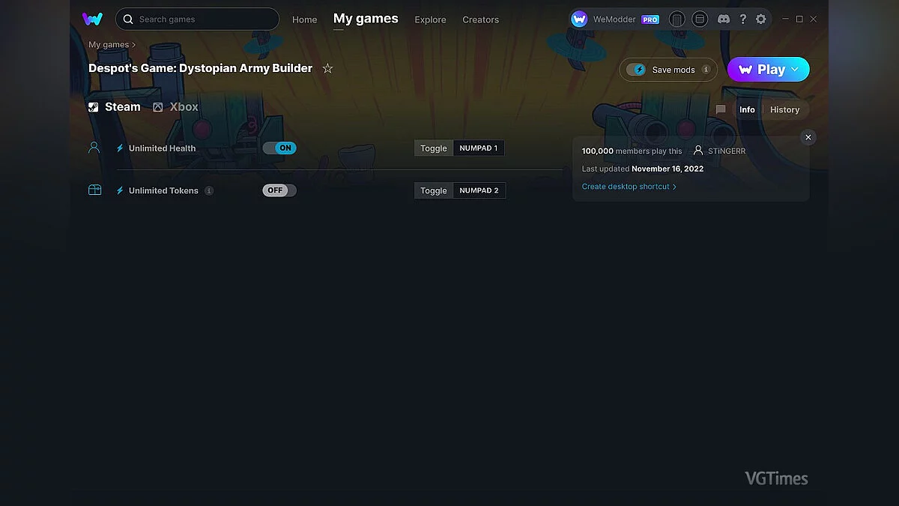Click Create desktop shortcut link
Image resolution: width=899 pixels, height=506 pixels.
pyautogui.click(x=629, y=187)
